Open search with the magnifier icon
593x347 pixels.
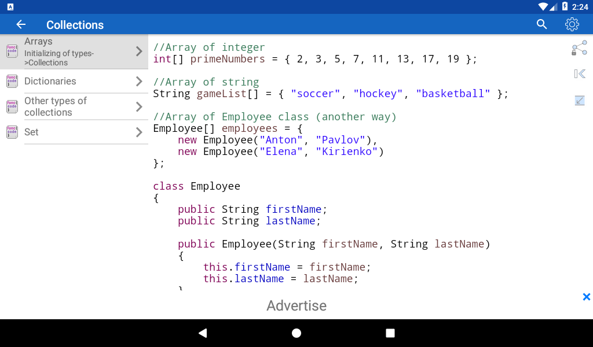[541, 24]
